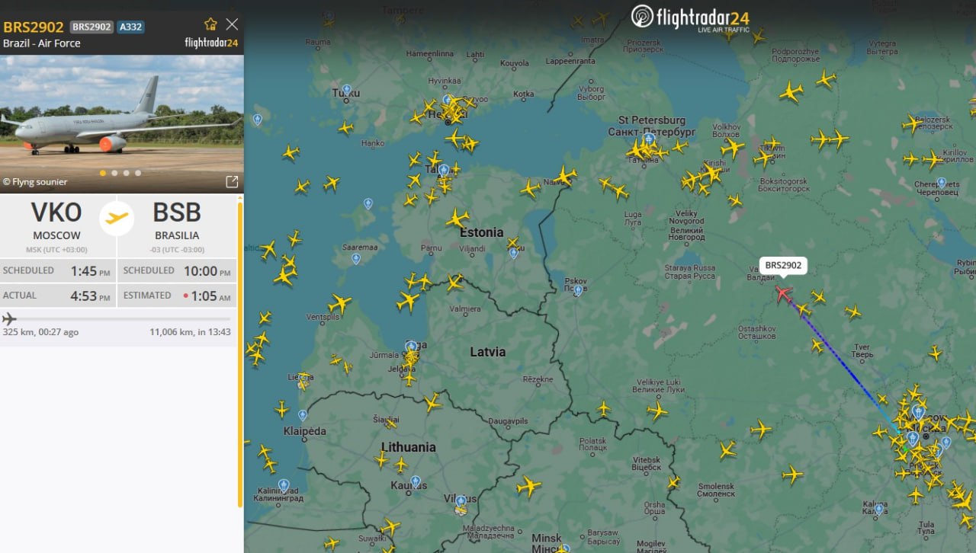The height and width of the screenshot is (553, 976).
Task: Select the second photo carousel dot
Action: pos(114,173)
